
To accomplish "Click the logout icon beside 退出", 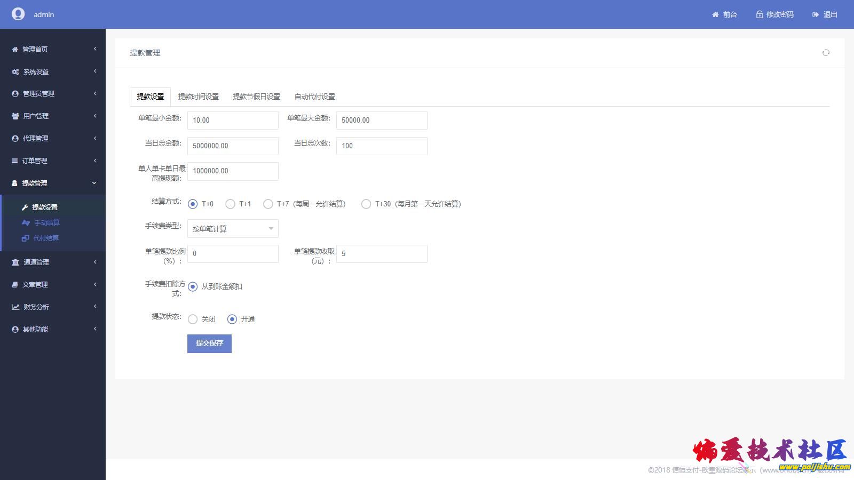I will pyautogui.click(x=815, y=15).
